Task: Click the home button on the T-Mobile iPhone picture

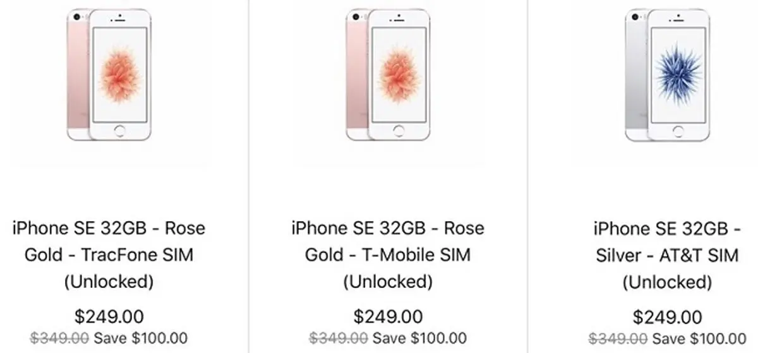Action: 399,131
